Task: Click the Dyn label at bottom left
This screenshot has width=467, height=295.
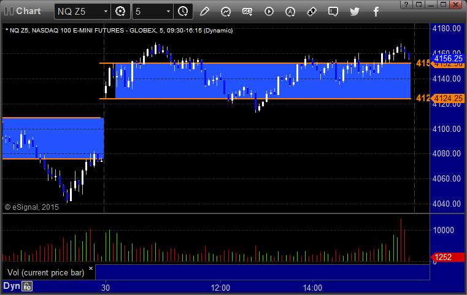Action: pos(12,286)
